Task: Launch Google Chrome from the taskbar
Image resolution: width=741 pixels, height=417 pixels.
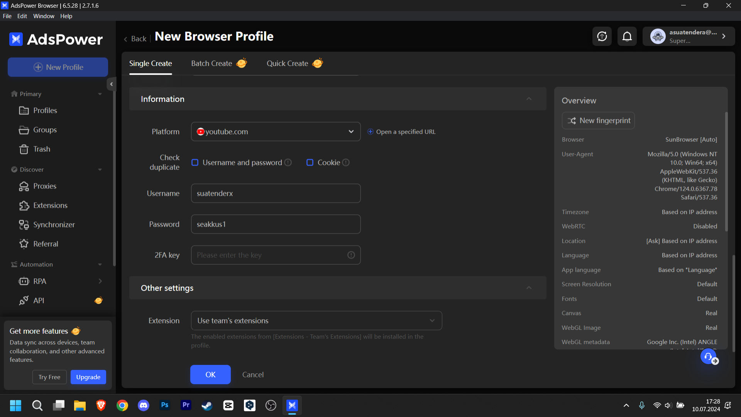Action: point(122,405)
